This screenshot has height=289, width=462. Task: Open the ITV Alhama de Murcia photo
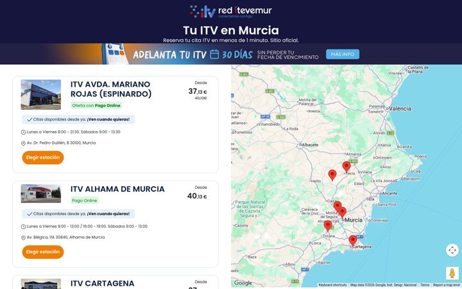pos(40,193)
